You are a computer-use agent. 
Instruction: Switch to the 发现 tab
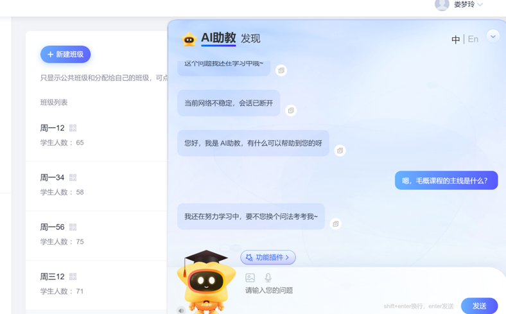pos(250,39)
